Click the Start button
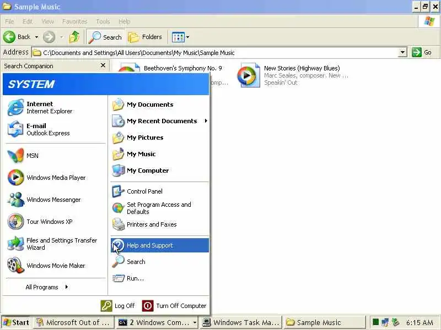This screenshot has height=330, width=441. 17,322
